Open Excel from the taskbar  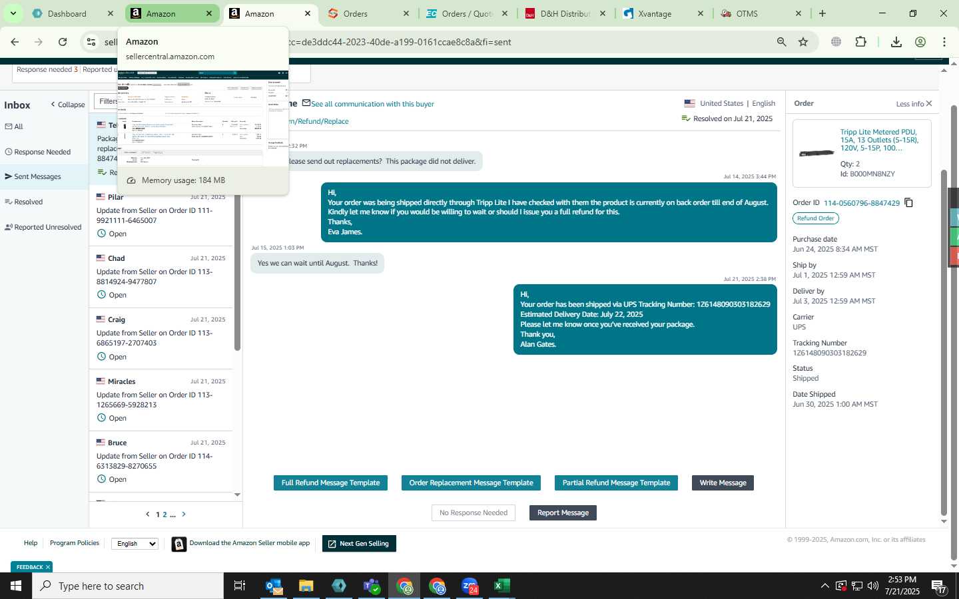click(502, 586)
